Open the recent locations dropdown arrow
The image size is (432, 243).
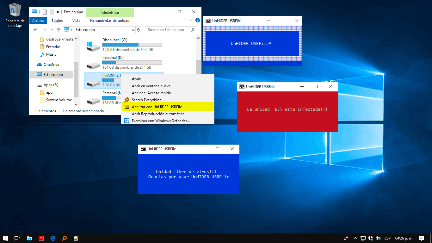pyautogui.click(x=52, y=30)
